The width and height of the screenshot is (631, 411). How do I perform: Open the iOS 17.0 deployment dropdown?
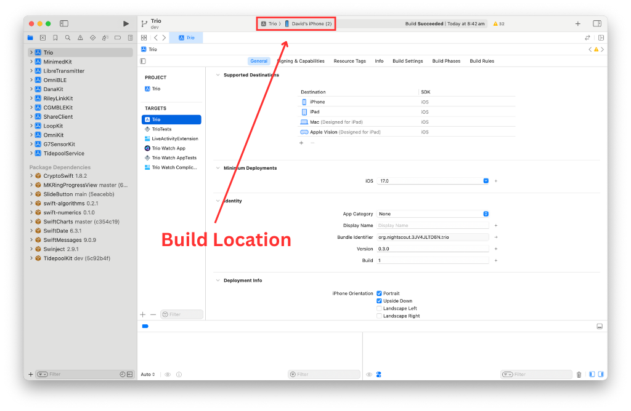click(x=486, y=181)
